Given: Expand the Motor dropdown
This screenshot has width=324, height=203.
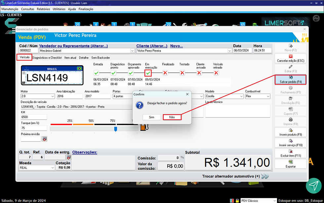Looking at the screenshot, I should [x=53, y=96].
